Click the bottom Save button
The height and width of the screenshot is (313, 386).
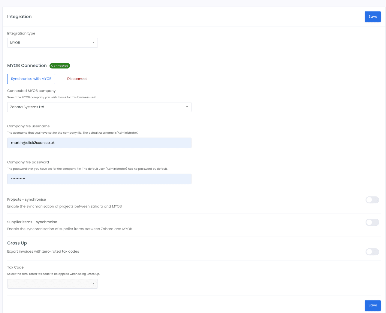pyautogui.click(x=372, y=305)
